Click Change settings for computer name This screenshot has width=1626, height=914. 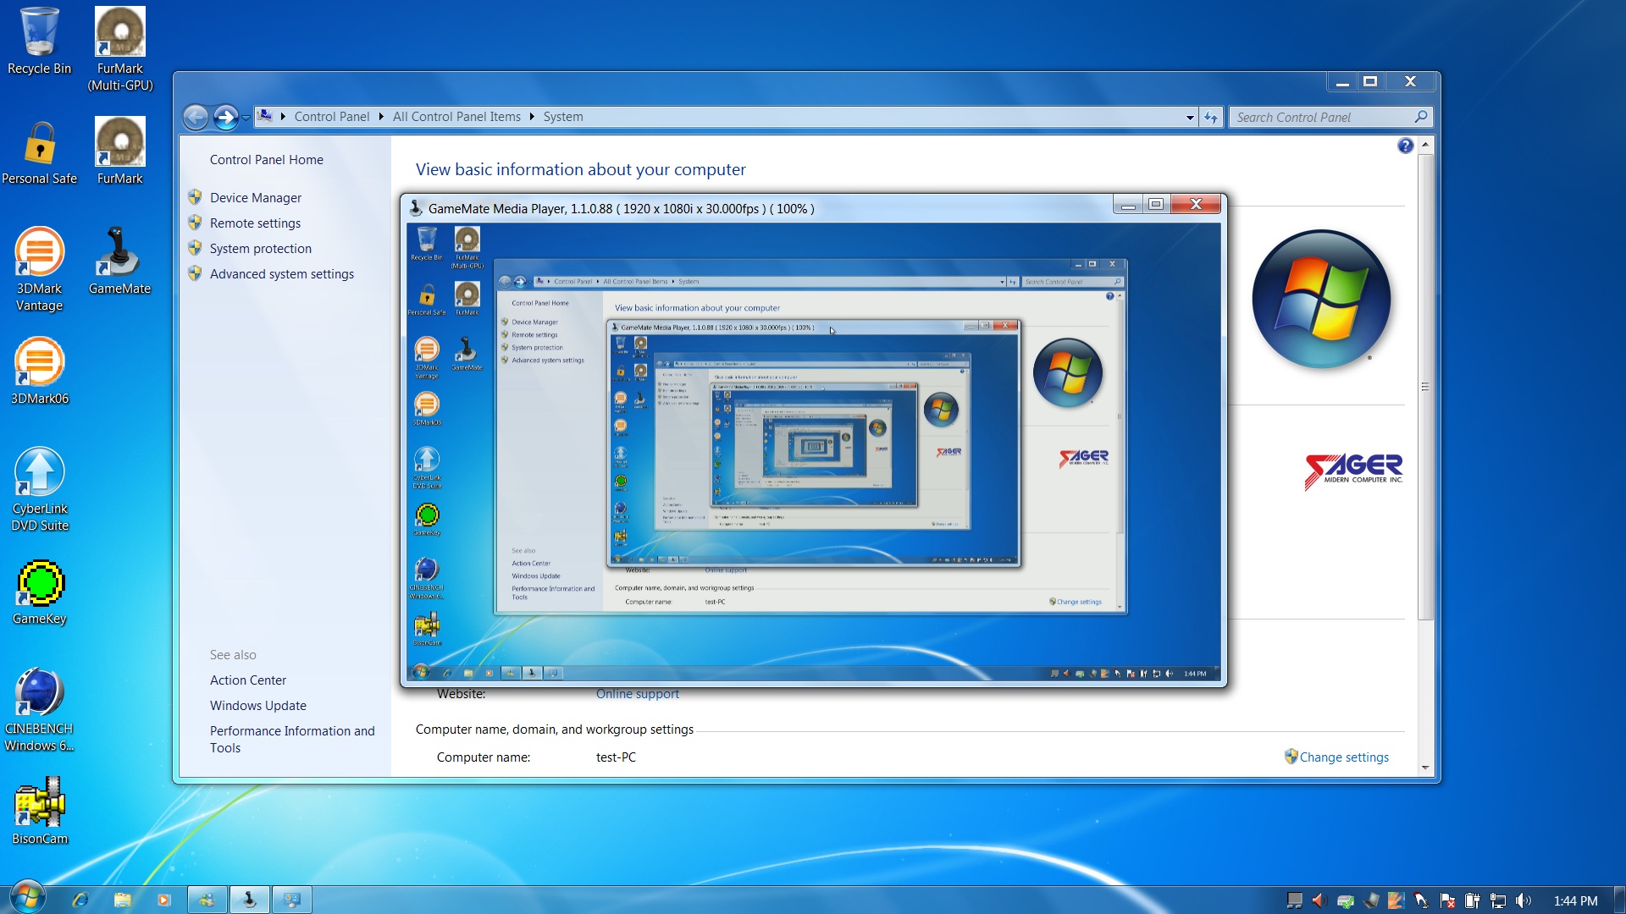point(1343,757)
